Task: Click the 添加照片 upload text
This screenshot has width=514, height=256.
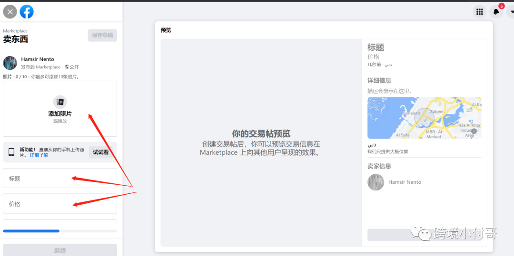Action: tap(60, 114)
